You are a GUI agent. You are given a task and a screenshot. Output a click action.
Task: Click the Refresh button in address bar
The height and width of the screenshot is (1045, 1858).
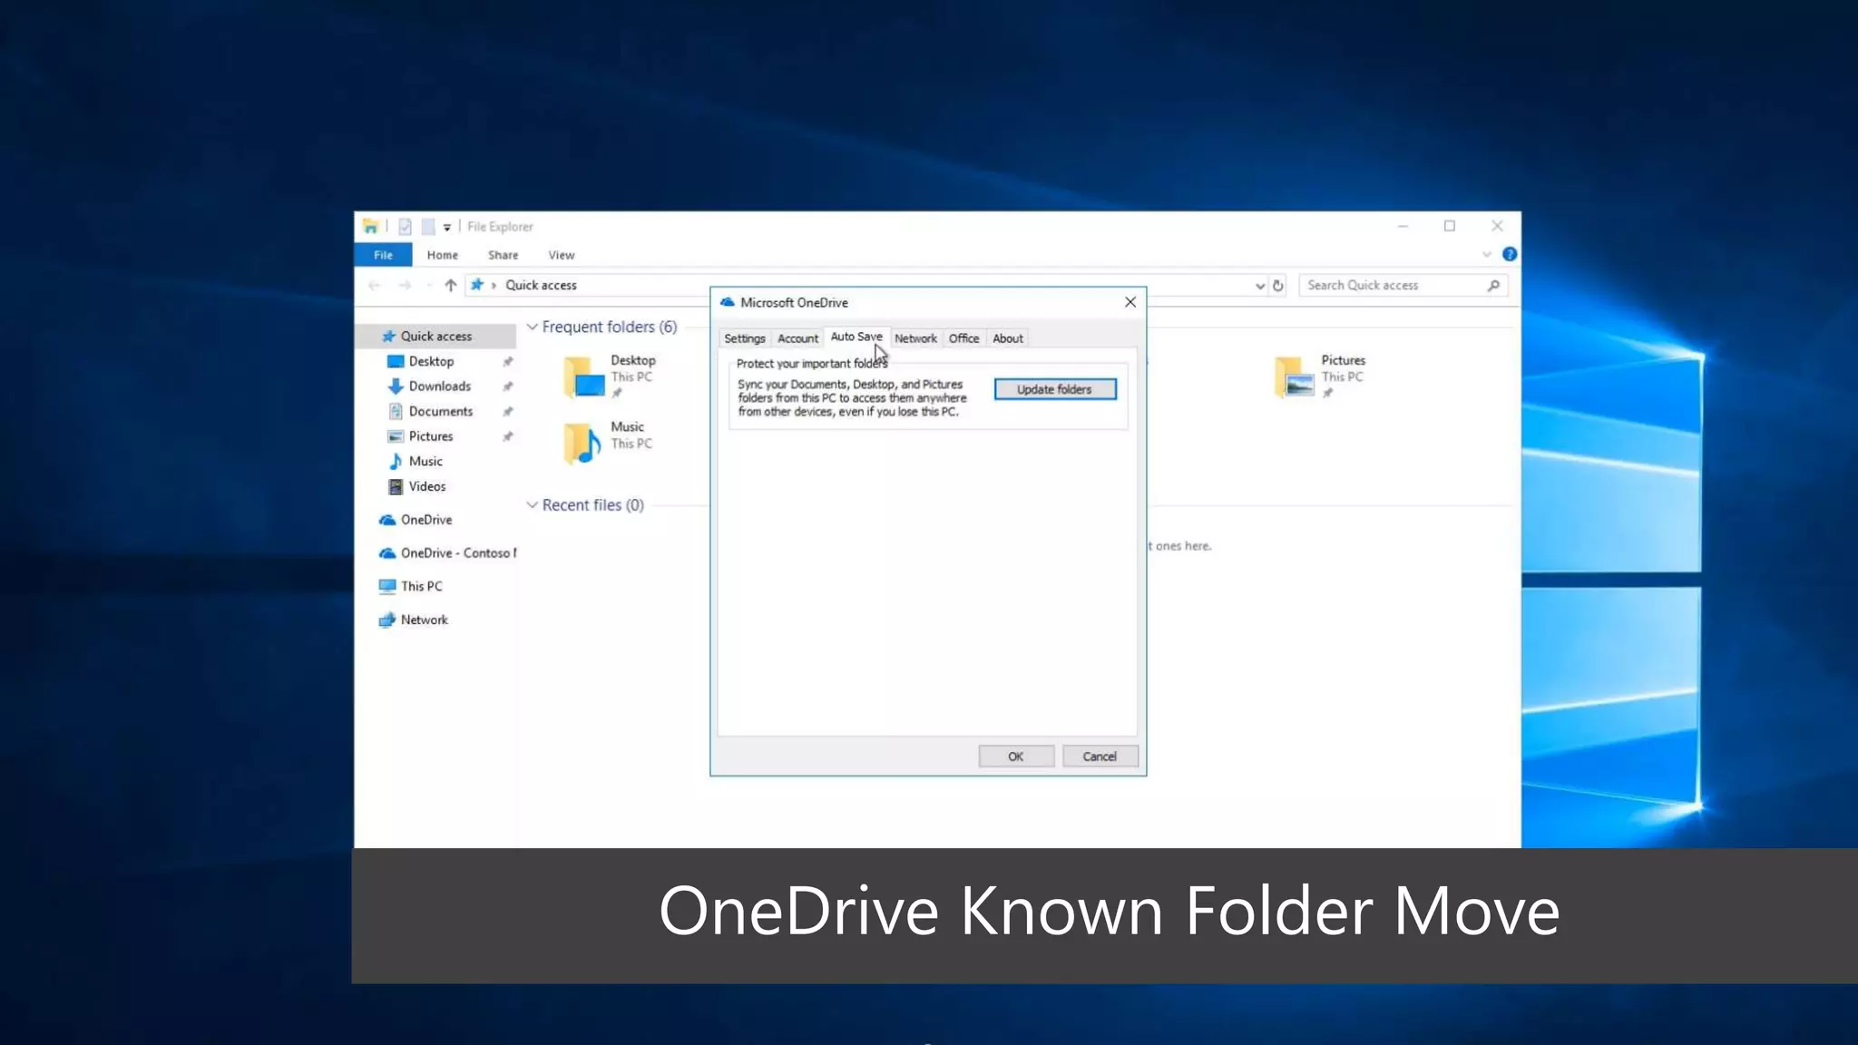[1278, 286]
